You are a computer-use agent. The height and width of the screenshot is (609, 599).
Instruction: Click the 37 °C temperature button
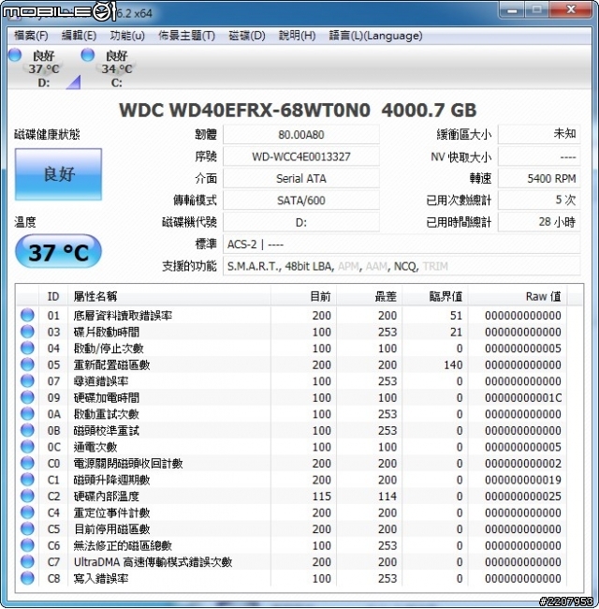coord(58,252)
